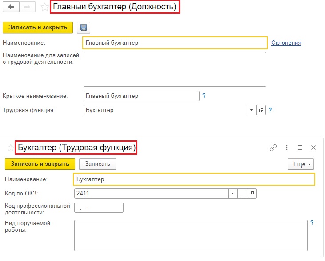Show help for Трудовая функция field
The width and height of the screenshot is (325, 261).
pyautogui.click(x=270, y=110)
